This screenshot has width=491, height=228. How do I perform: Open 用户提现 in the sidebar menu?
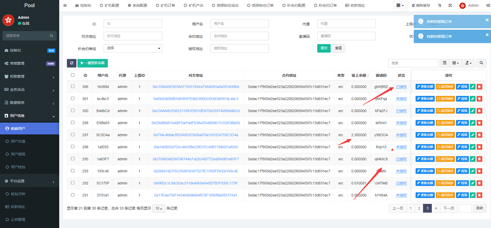pos(18,154)
